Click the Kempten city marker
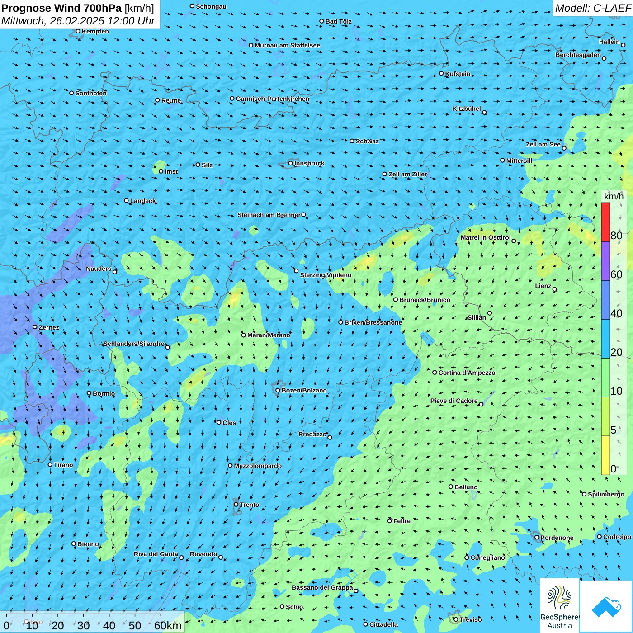 [x=78, y=31]
